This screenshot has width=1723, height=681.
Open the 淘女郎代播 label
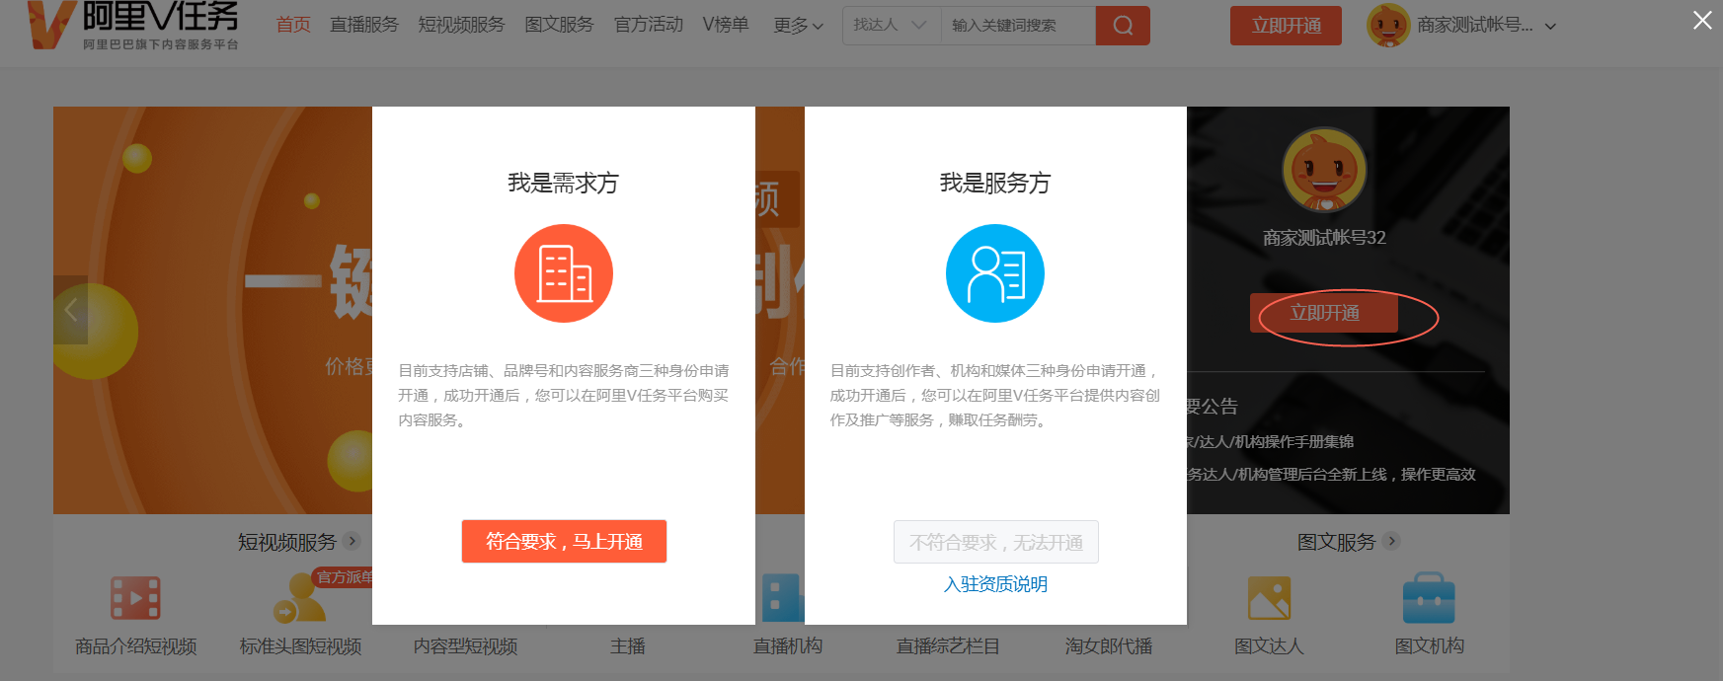1109,646
